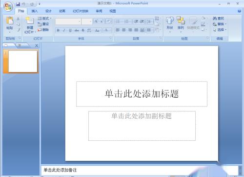244x177 pixels.
Task: Switch to the 开始 (Home) ribbon tab
Action: (x=21, y=11)
